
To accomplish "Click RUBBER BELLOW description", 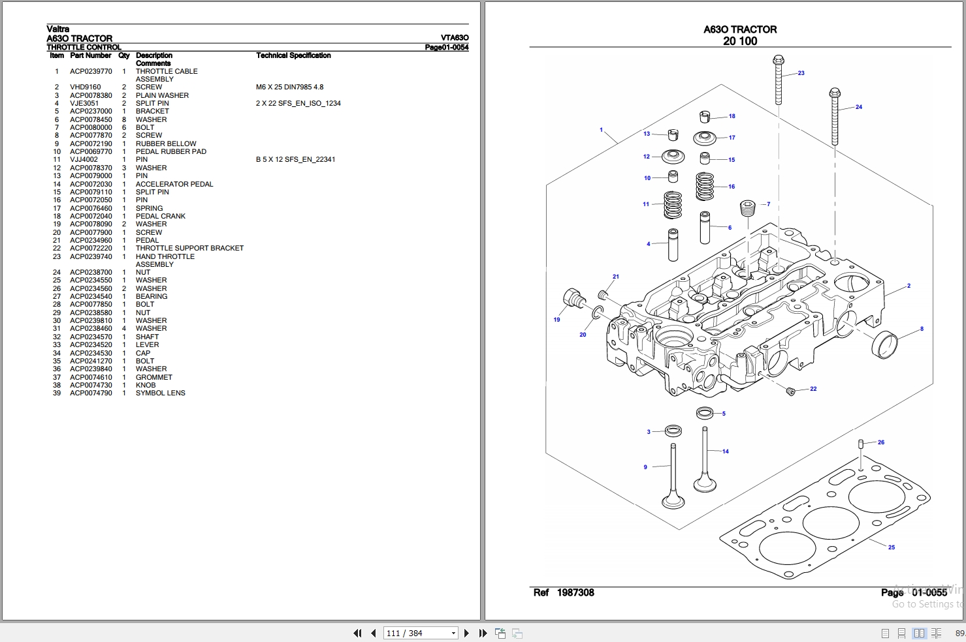I will 166,144.
